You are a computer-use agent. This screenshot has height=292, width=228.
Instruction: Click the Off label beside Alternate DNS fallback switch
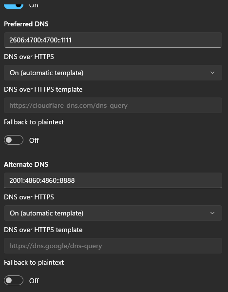[x=34, y=281]
